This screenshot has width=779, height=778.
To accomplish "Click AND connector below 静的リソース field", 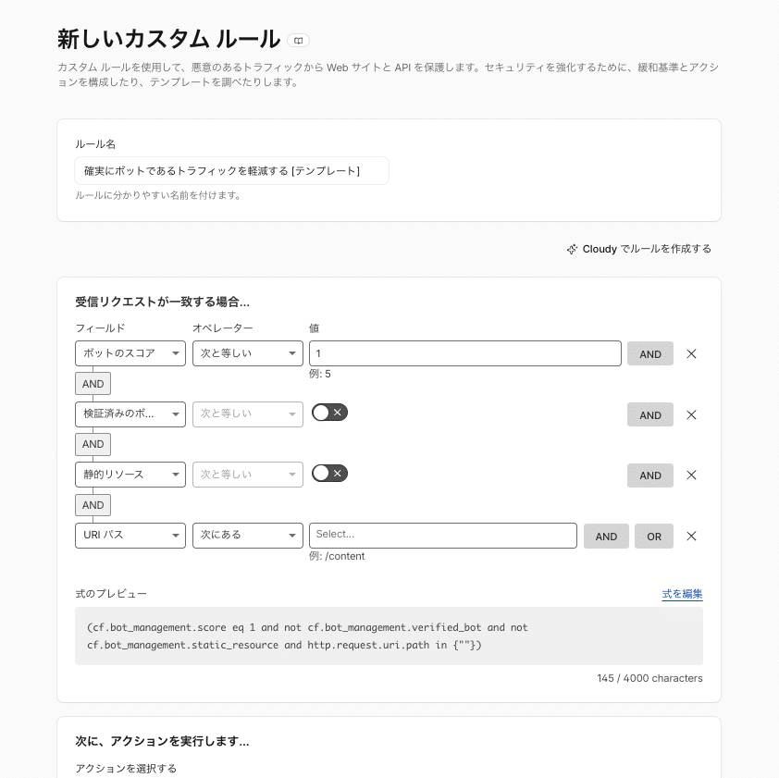I will coord(93,505).
